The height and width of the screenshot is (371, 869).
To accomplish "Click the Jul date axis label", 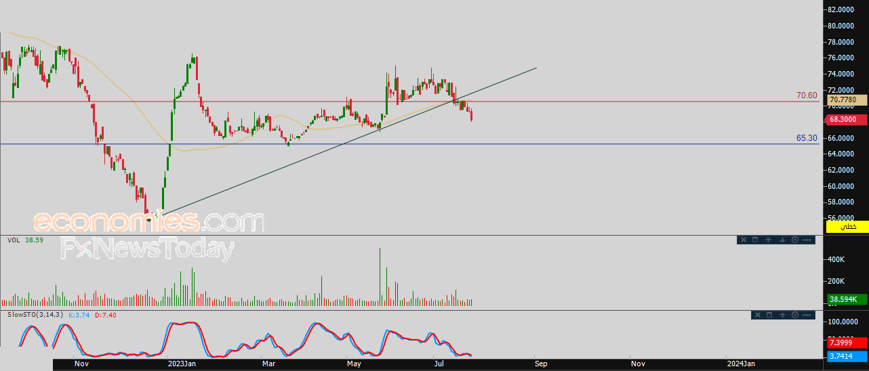I will pos(439,364).
